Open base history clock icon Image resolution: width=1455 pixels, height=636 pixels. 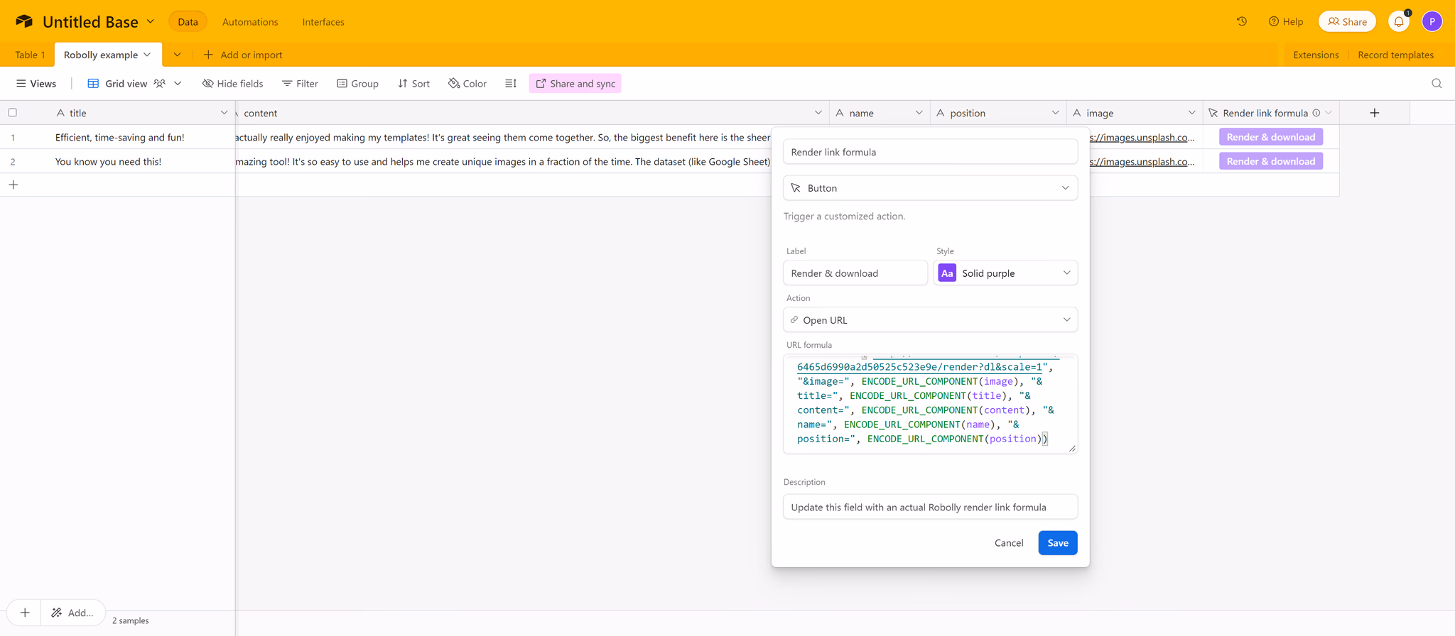coord(1242,21)
